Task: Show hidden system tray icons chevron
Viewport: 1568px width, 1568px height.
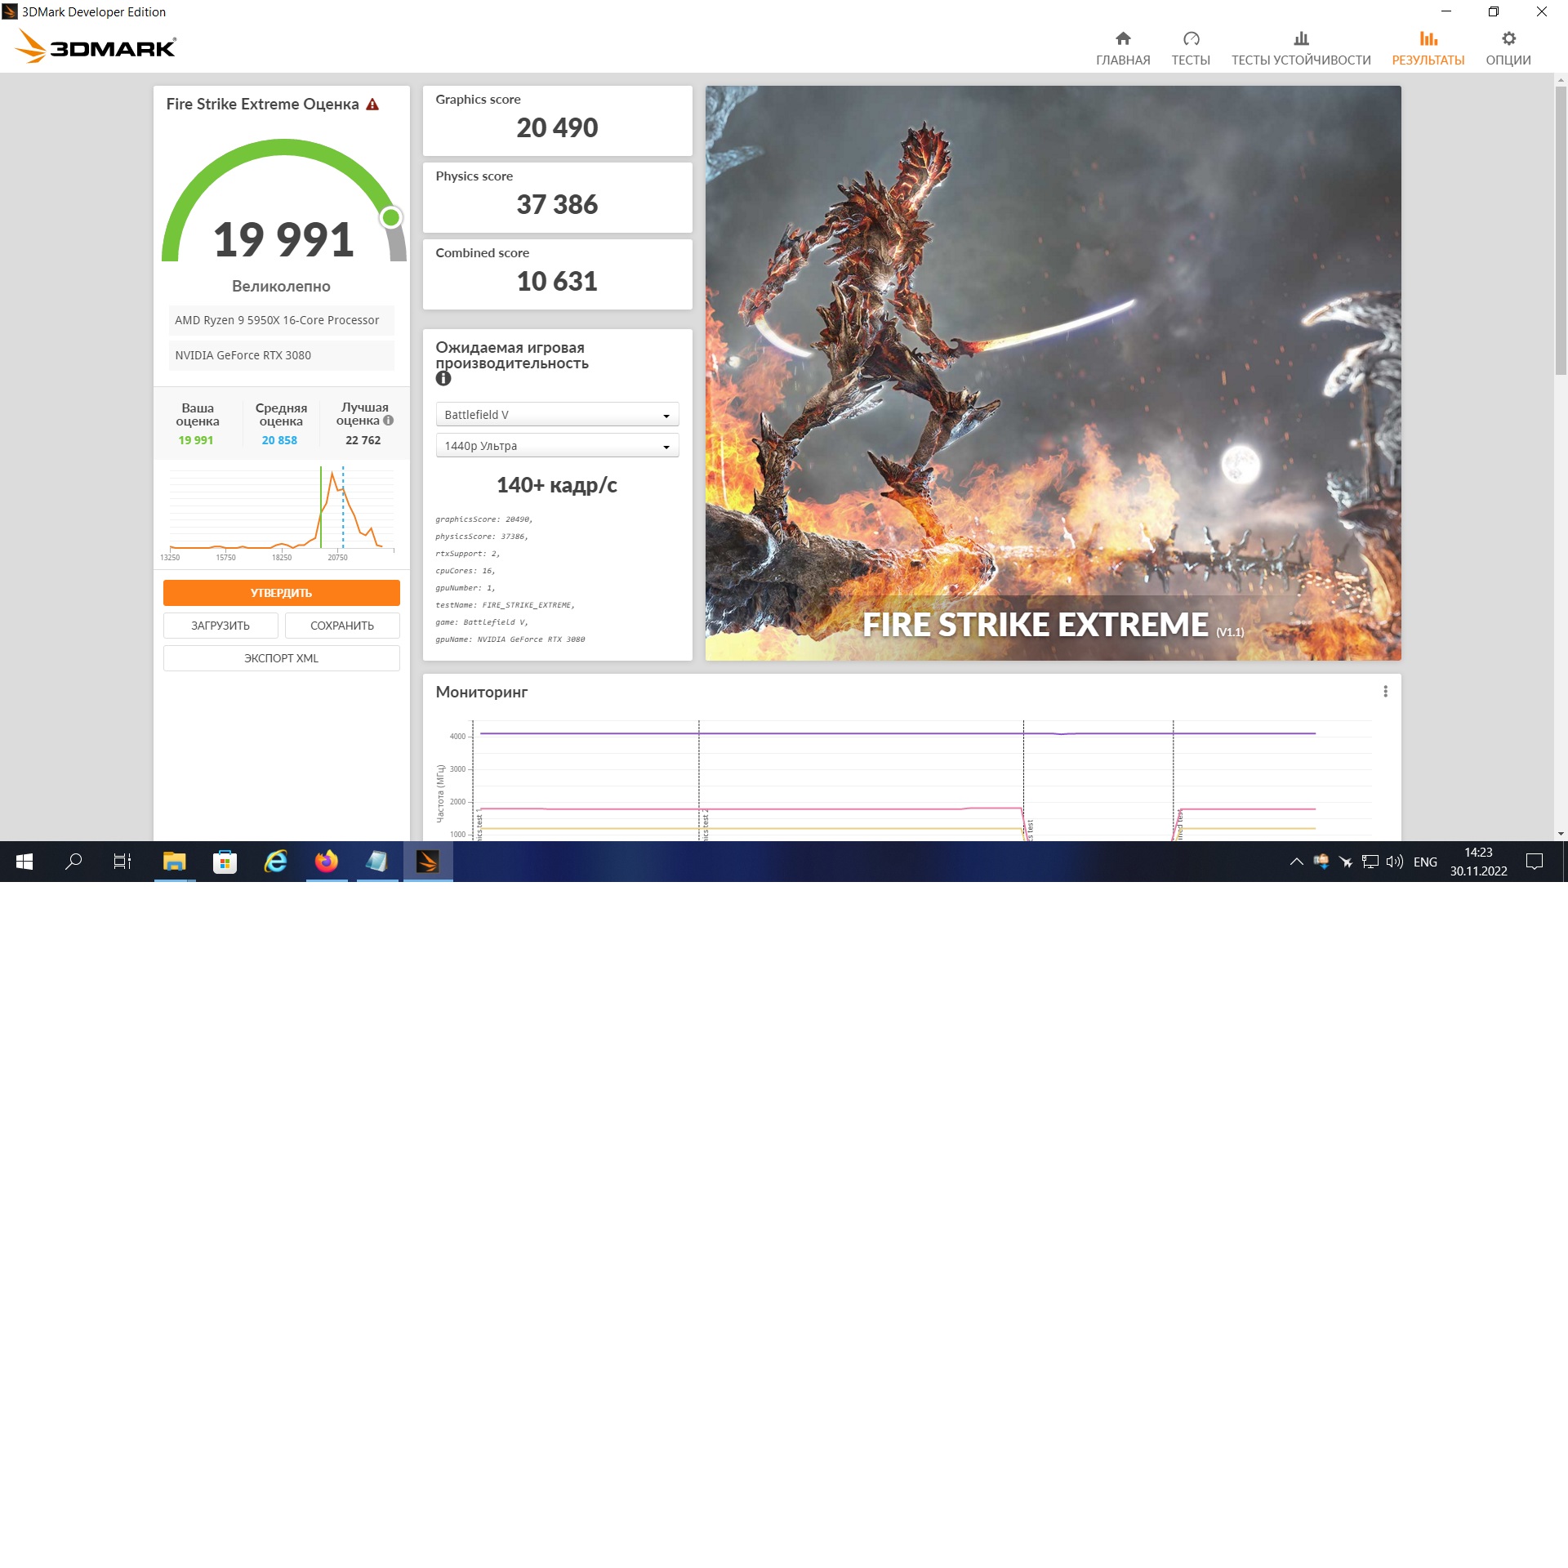Action: tap(1296, 862)
